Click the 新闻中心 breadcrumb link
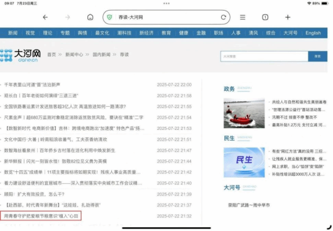 tap(74, 55)
